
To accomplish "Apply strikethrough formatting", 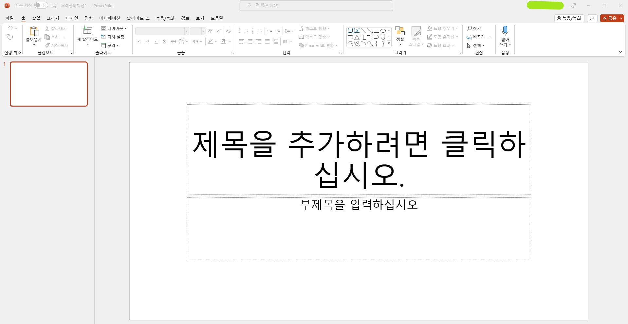I will point(164,42).
